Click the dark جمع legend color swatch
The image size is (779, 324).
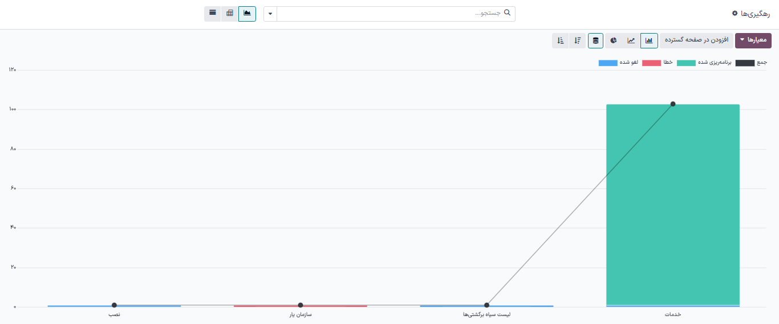[745, 63]
